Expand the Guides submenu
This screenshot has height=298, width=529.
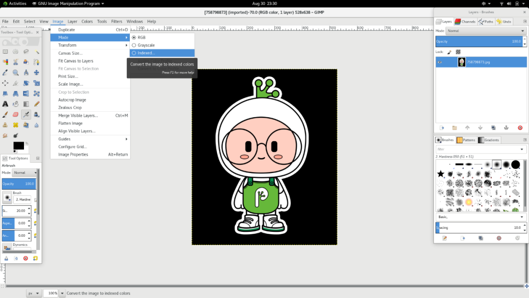(x=90, y=139)
